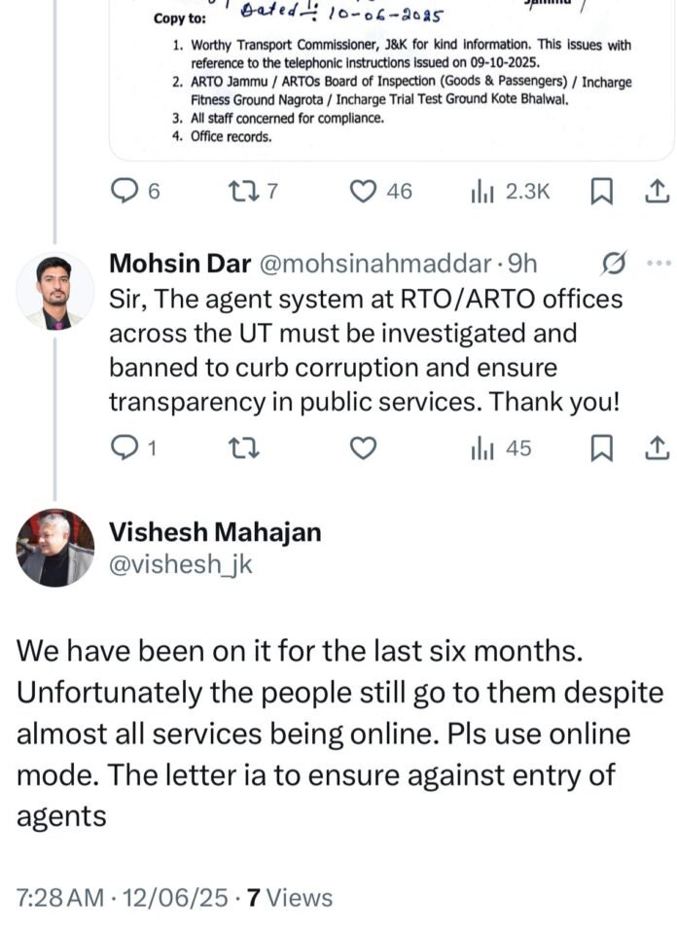Share the top post
677x932 pixels.
(657, 192)
